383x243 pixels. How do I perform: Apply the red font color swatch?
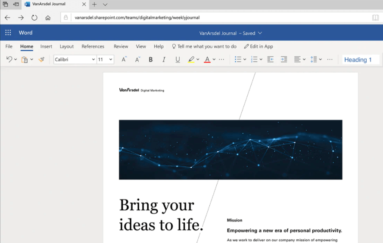[207, 60]
